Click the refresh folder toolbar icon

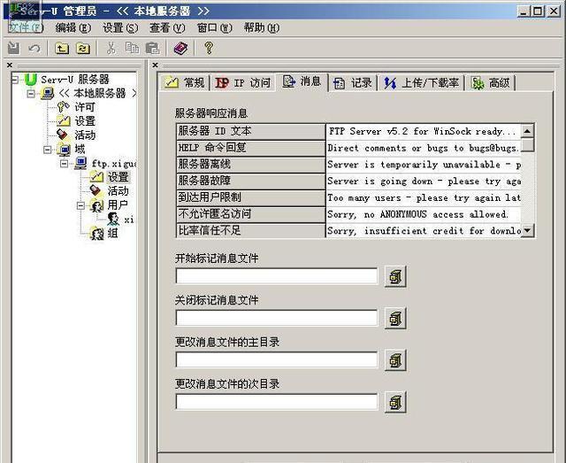pos(83,48)
